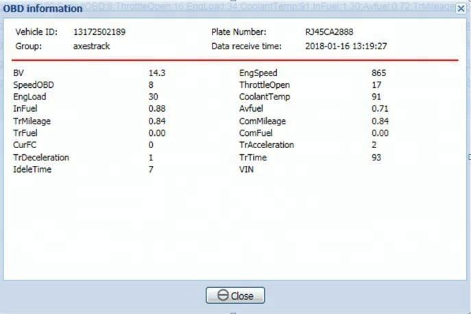Click the Vehicle ID label
This screenshot has height=314, width=471.
[x=36, y=32]
